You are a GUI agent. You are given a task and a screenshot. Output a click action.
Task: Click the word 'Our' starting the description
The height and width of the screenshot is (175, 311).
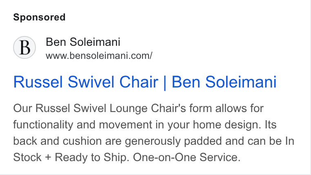click(x=22, y=108)
